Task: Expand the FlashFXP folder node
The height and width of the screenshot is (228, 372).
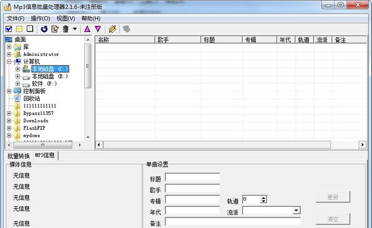Action: tap(9, 128)
